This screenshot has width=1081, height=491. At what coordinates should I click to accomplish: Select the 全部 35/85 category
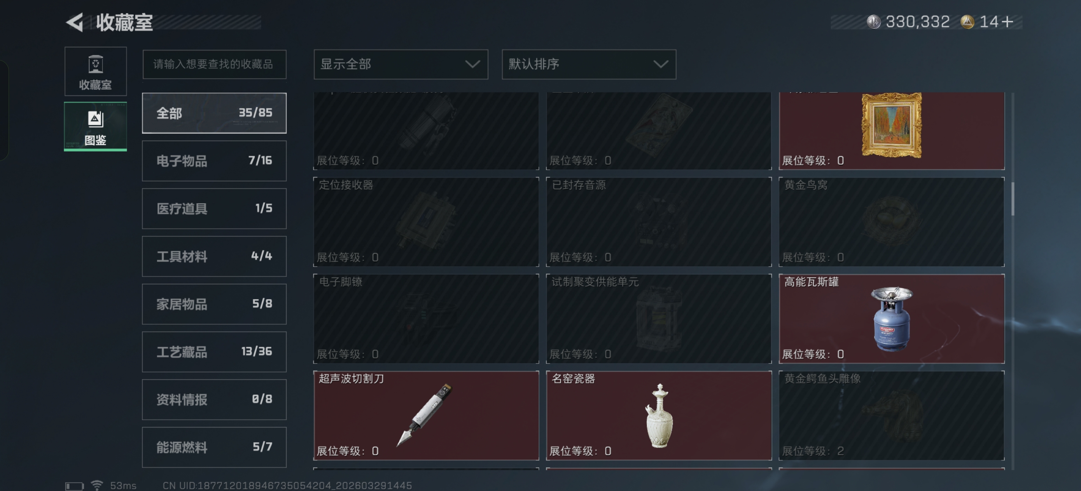pyautogui.click(x=214, y=113)
